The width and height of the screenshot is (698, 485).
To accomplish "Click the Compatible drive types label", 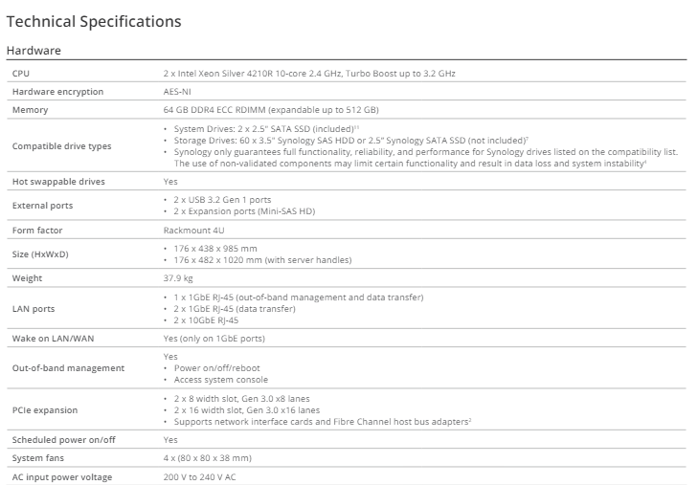I will point(61,146).
